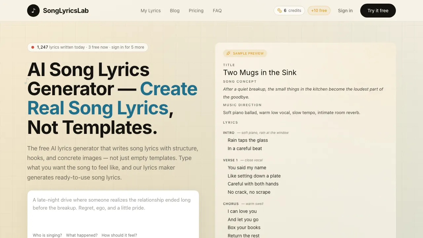Go to the Blog menu item
423x238 pixels.
(175, 11)
